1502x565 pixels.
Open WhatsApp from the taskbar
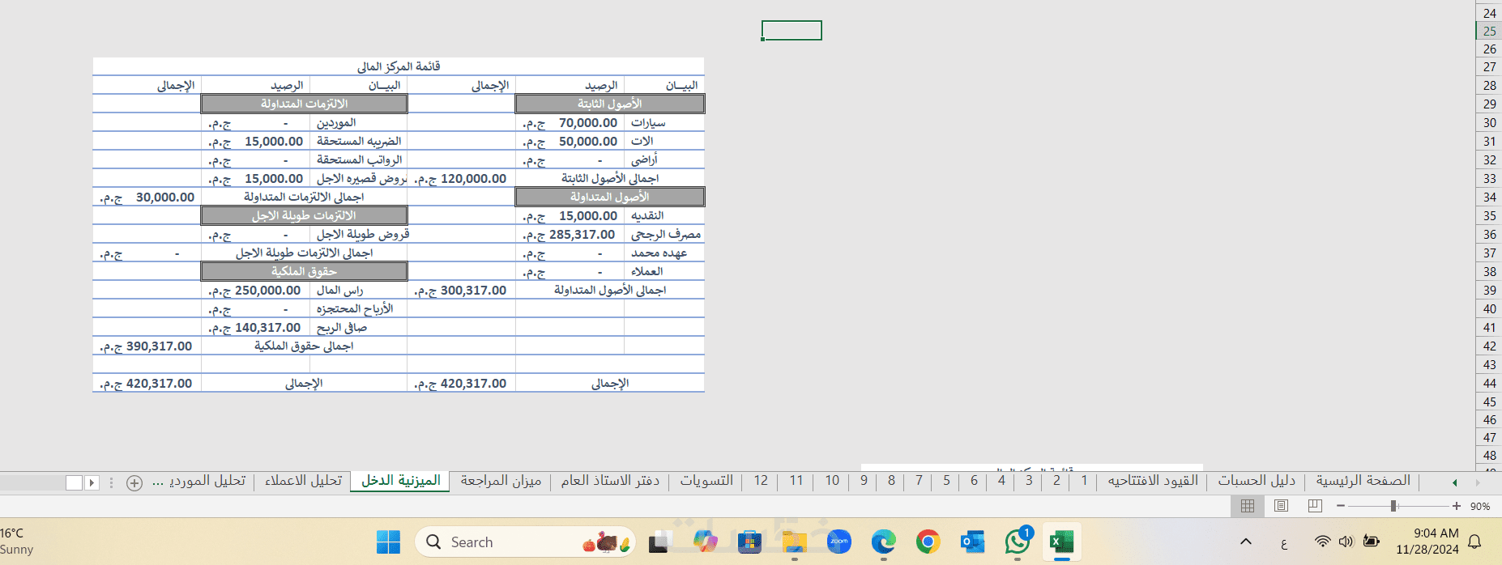tap(1018, 542)
